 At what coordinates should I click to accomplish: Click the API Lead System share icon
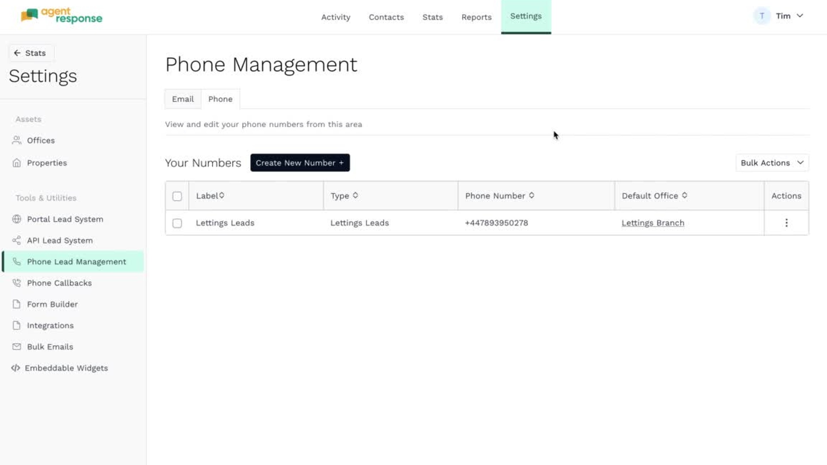click(16, 240)
